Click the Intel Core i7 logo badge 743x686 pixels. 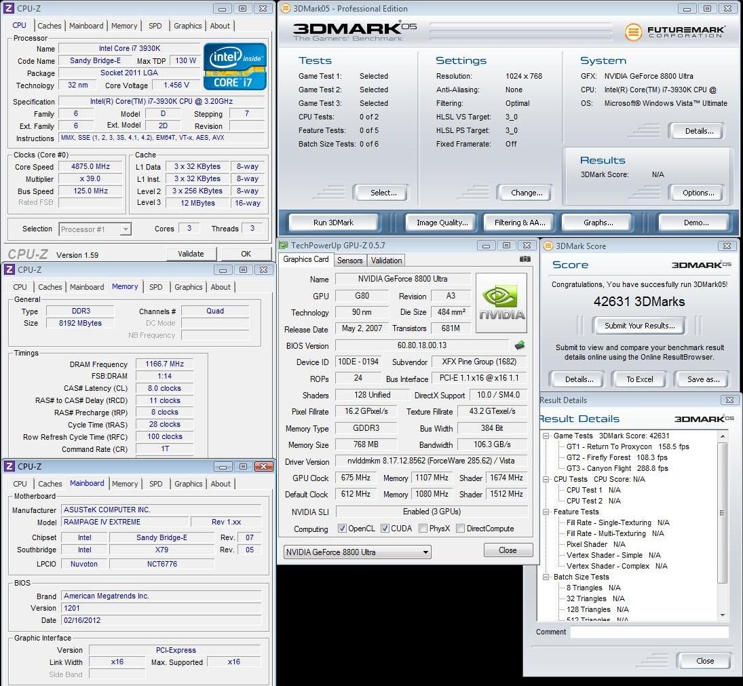(x=235, y=66)
